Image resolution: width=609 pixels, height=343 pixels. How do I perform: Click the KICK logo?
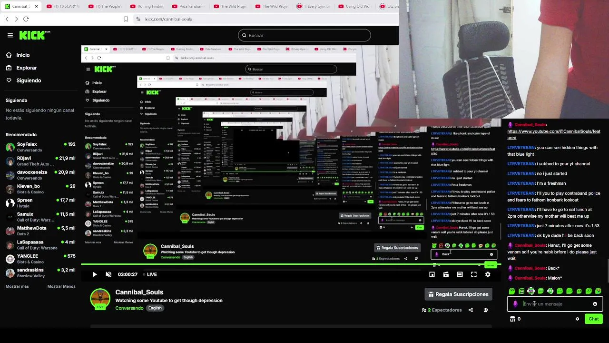[35, 35]
